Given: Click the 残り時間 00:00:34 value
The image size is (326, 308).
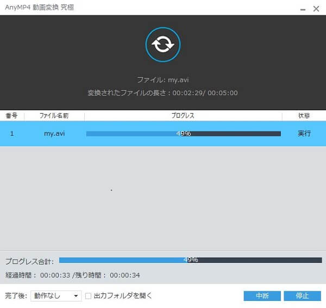Looking at the screenshot, I should pyautogui.click(x=125, y=275).
